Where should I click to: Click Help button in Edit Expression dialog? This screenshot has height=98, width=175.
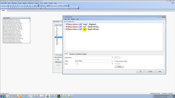(160, 71)
